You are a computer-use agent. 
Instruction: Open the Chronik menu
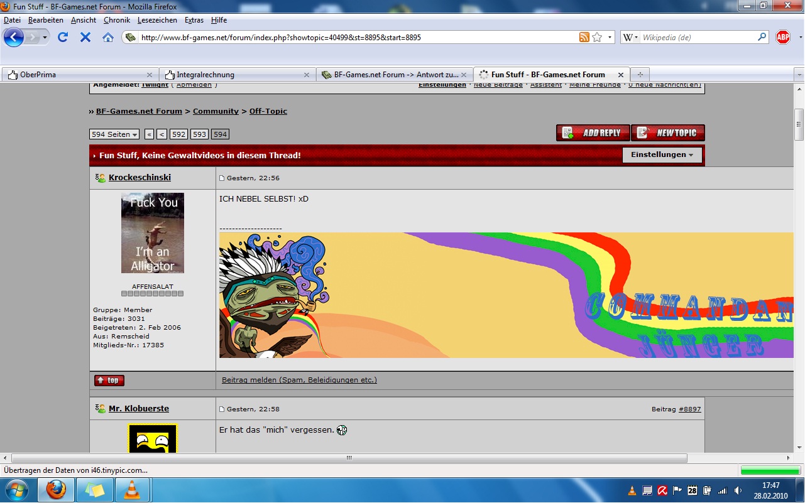click(x=117, y=20)
